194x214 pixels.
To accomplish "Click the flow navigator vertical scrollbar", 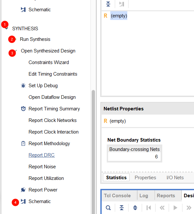I will point(93,145).
